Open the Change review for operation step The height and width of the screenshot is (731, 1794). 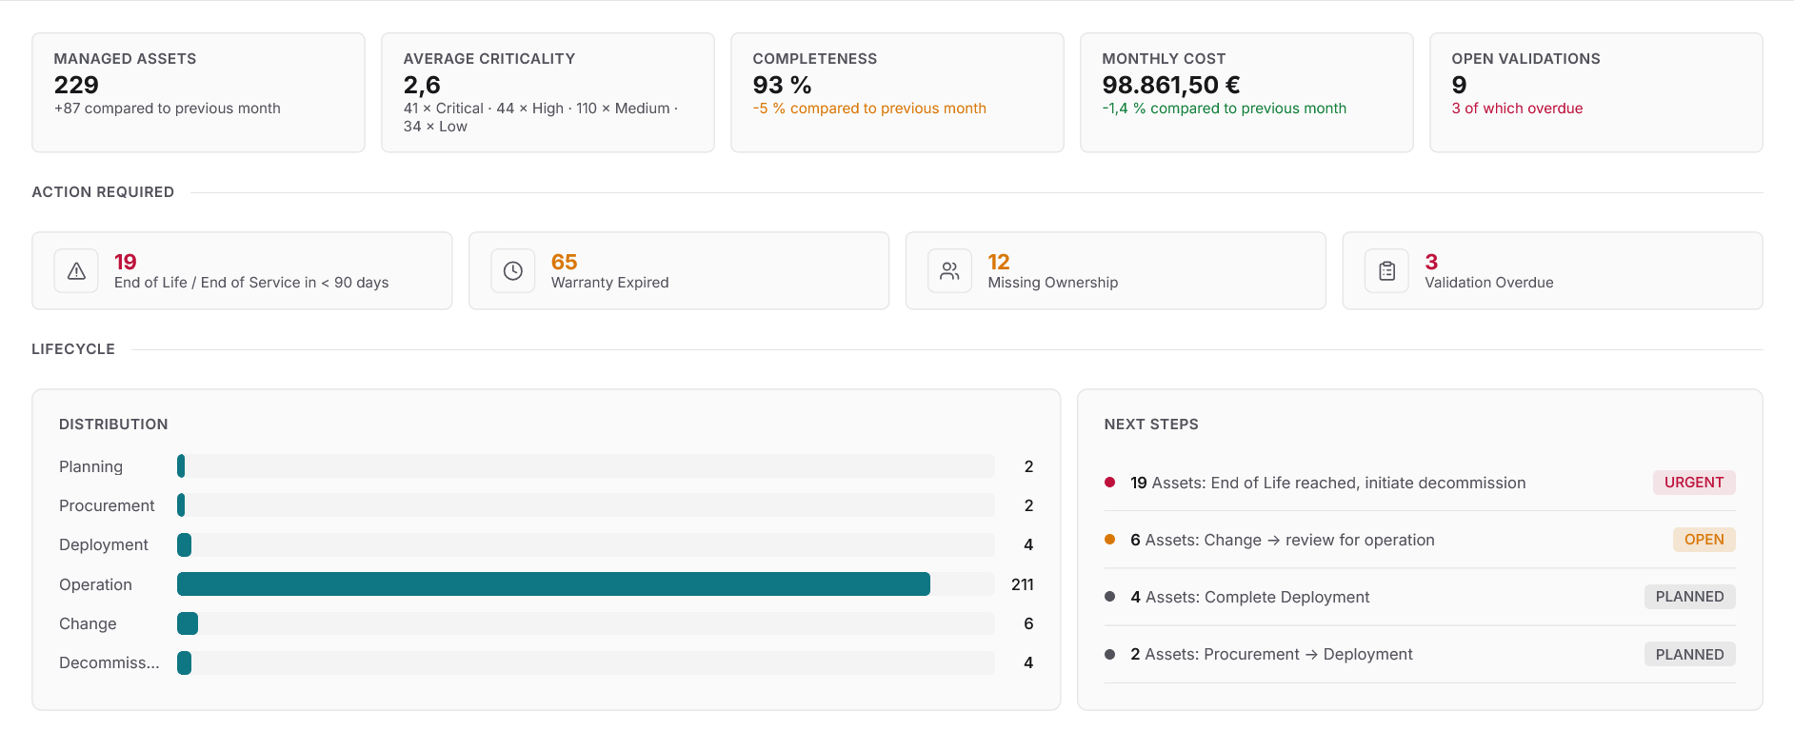point(1420,540)
